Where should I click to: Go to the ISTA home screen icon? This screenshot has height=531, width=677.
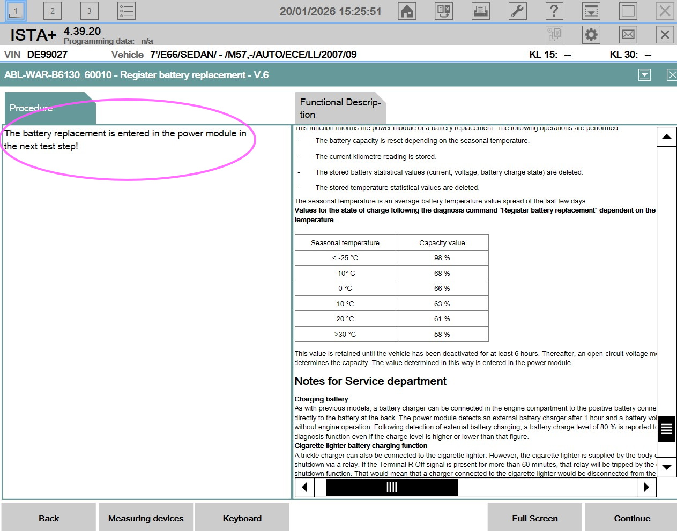(x=407, y=11)
